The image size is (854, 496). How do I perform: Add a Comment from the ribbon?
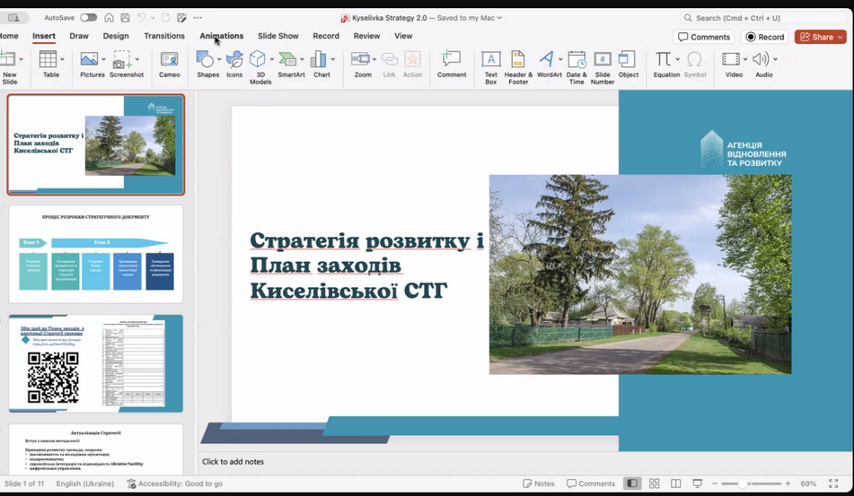click(x=452, y=65)
